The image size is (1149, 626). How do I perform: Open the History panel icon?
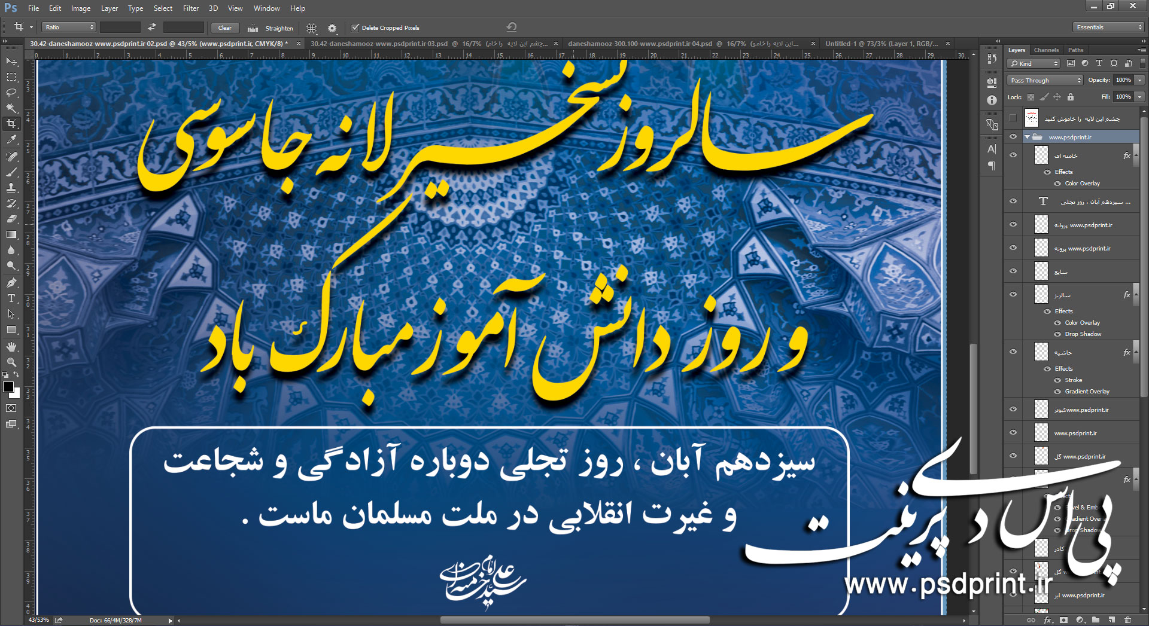pos(992,59)
